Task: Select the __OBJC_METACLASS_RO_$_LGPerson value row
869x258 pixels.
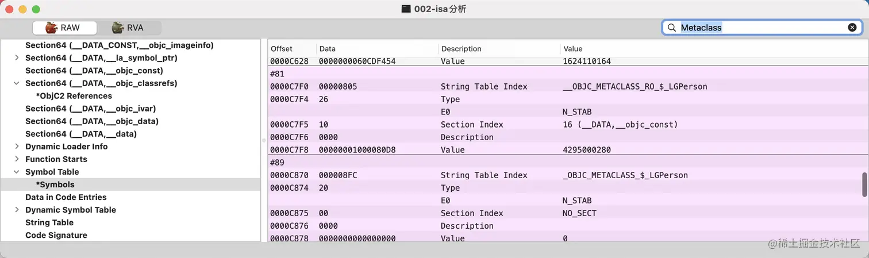Action: click(635, 87)
